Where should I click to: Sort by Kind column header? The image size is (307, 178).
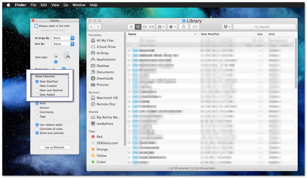pyautogui.click(x=280, y=34)
